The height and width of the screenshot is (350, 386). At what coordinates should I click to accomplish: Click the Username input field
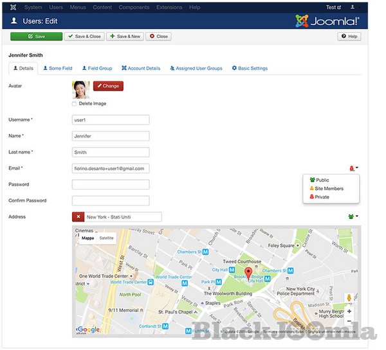tap(111, 120)
